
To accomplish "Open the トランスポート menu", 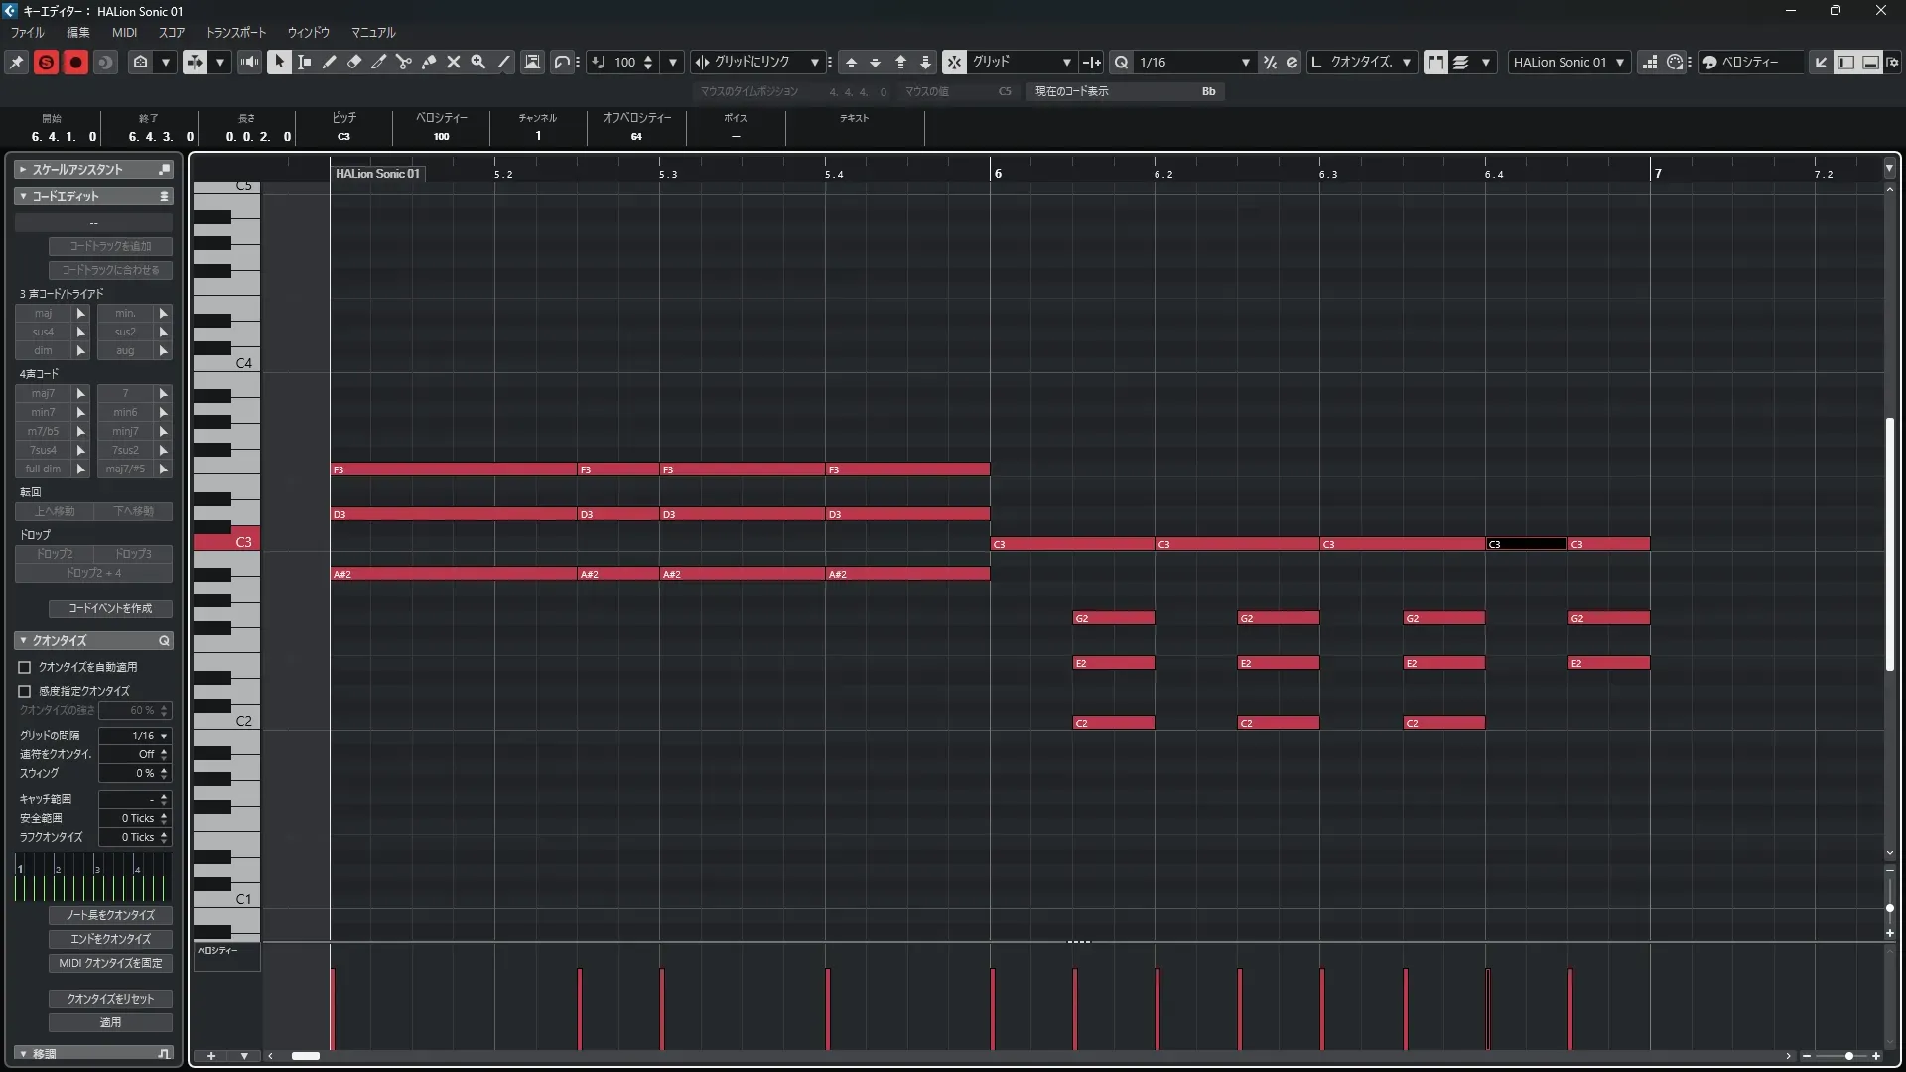I will click(x=235, y=32).
